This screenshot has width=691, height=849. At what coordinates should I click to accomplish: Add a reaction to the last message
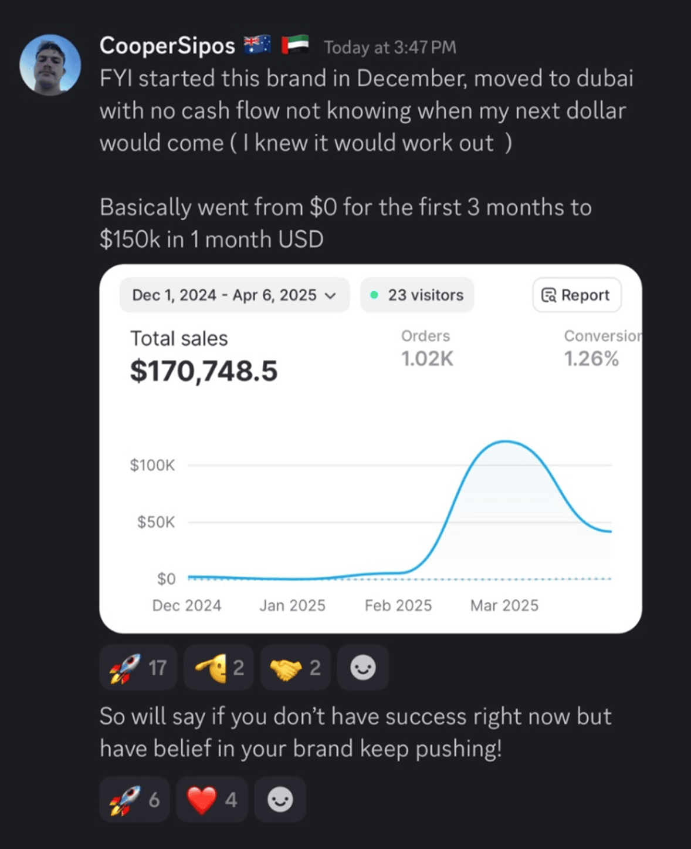click(280, 800)
